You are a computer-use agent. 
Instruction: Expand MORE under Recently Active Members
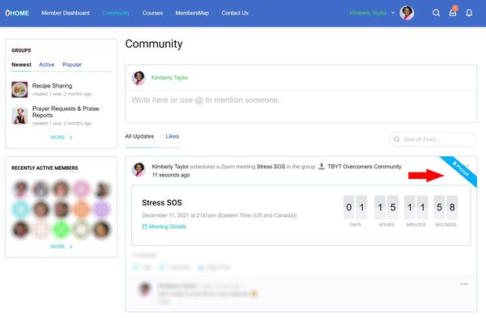(x=62, y=247)
